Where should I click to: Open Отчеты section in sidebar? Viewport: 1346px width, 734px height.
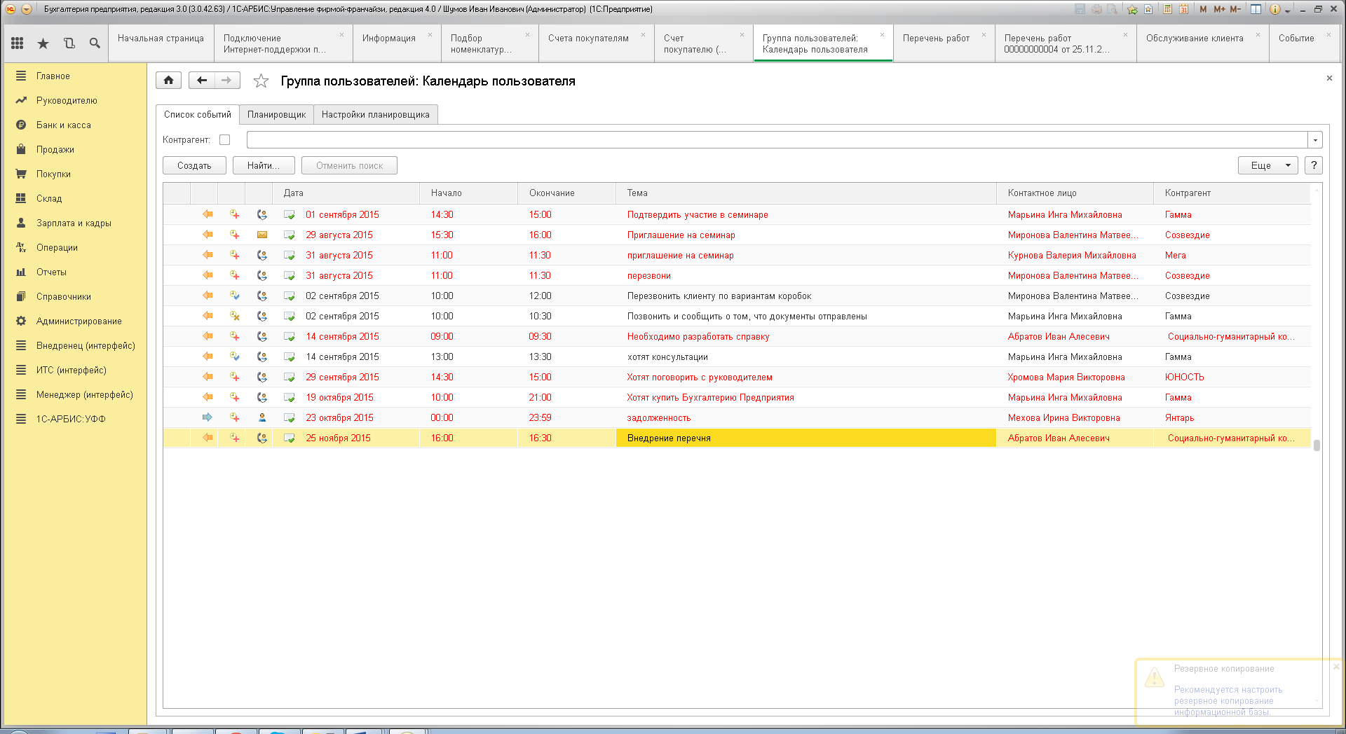51,272
